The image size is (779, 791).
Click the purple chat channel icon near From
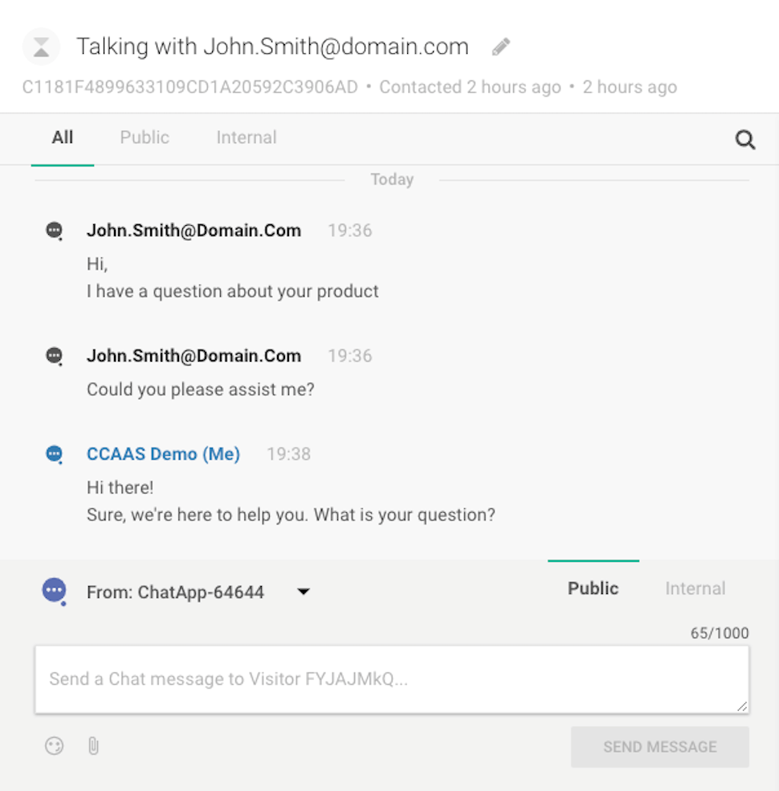coord(54,592)
